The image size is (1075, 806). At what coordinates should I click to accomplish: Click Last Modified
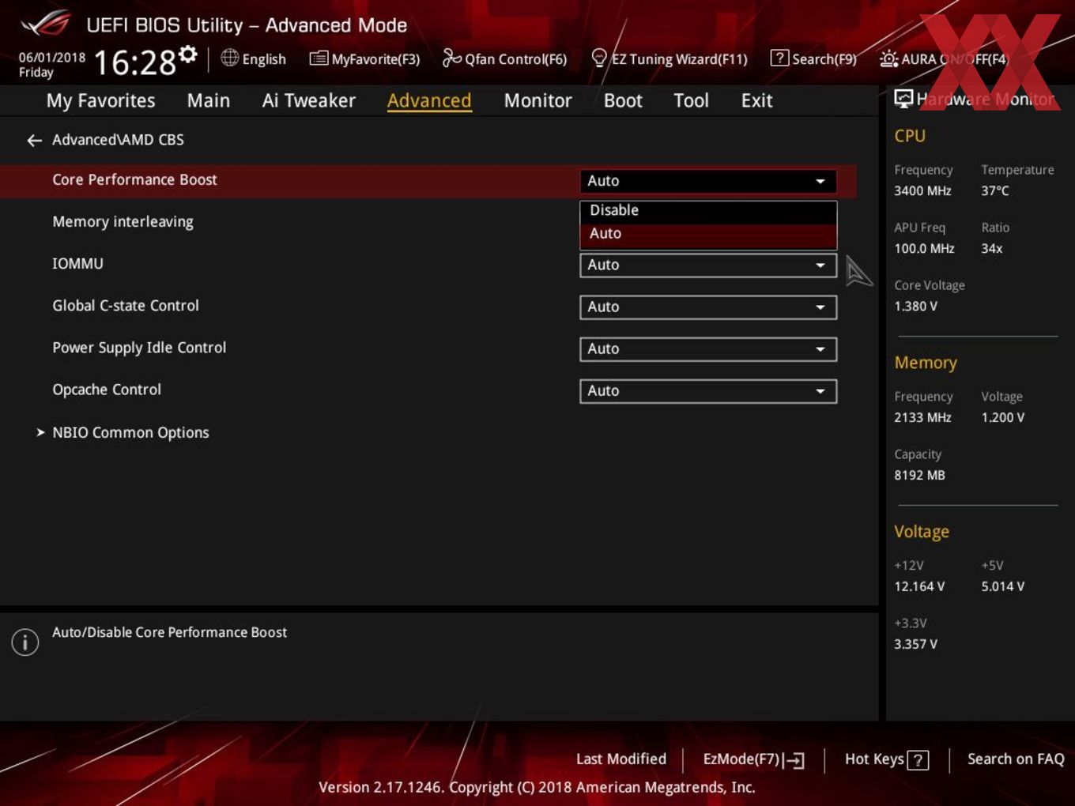tap(621, 759)
